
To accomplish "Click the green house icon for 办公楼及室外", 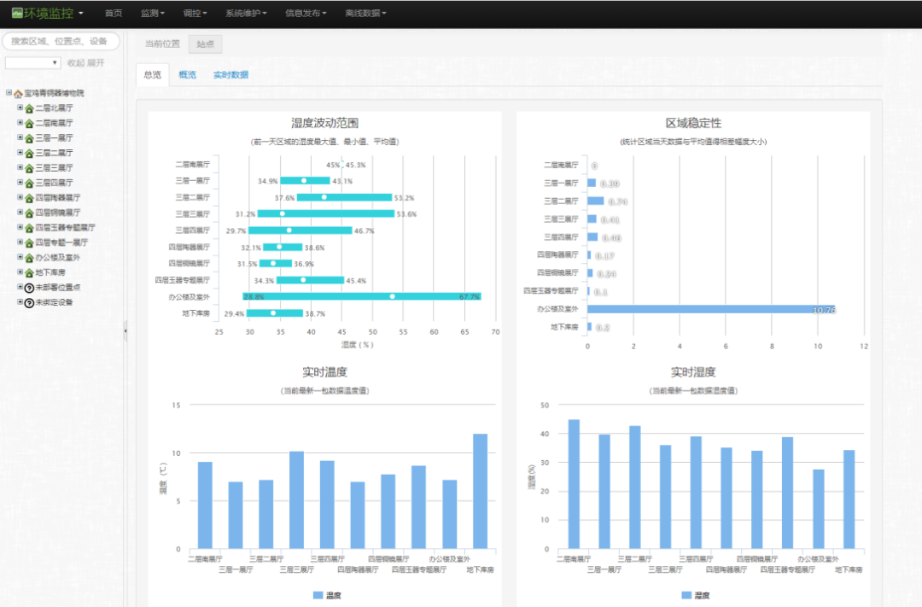I will point(29,258).
